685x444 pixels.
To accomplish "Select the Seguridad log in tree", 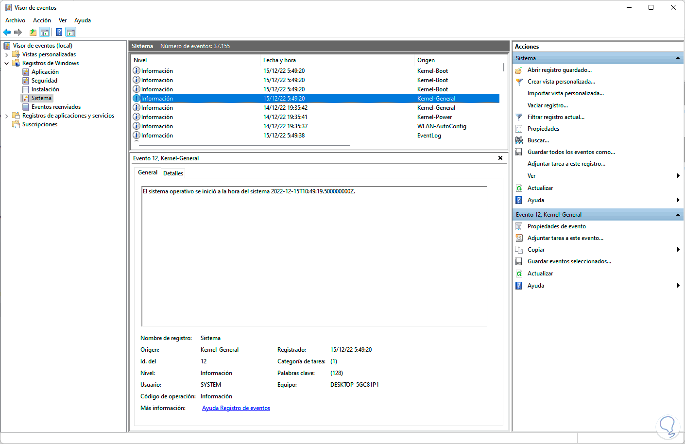I will (44, 81).
